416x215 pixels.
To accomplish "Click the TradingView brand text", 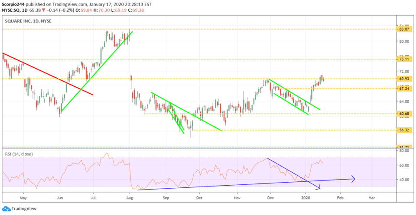I will (x=24, y=209).
